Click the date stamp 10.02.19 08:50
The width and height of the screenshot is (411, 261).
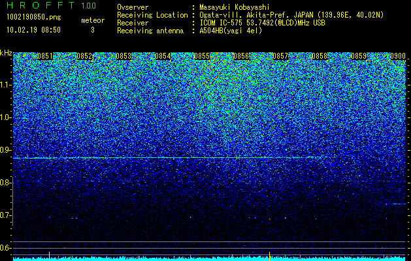(33, 30)
